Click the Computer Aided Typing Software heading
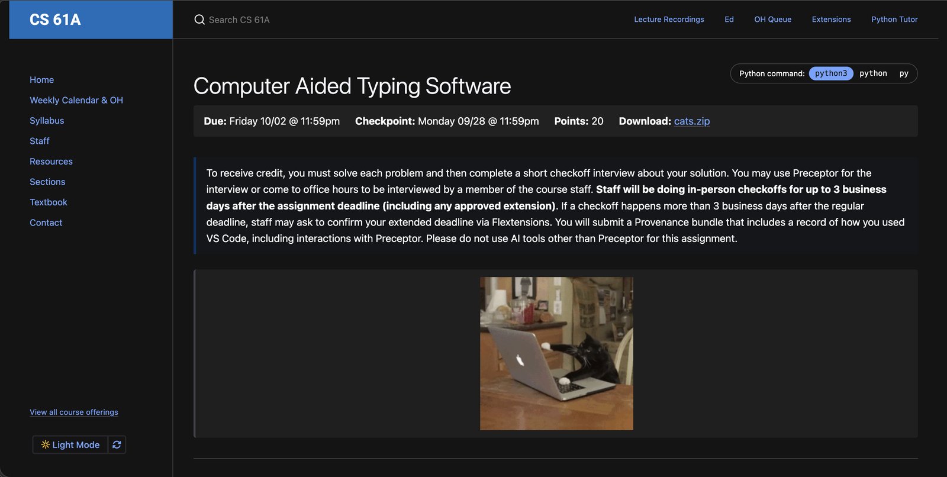 point(352,86)
